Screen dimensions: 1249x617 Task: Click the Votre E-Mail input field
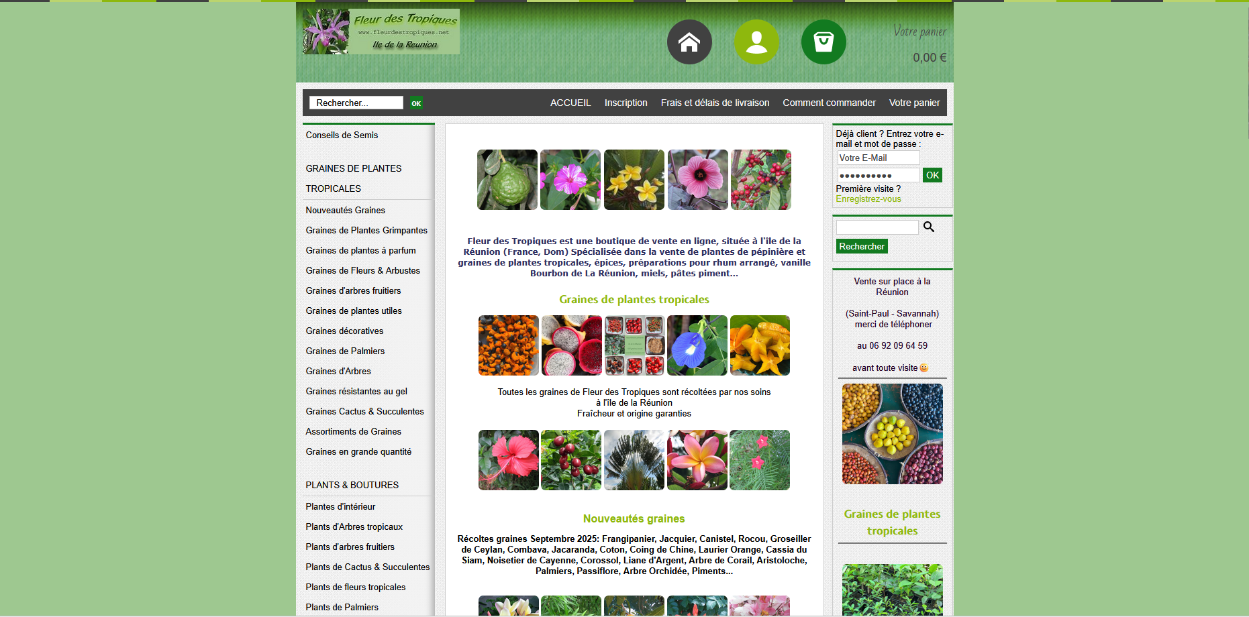tap(879, 158)
